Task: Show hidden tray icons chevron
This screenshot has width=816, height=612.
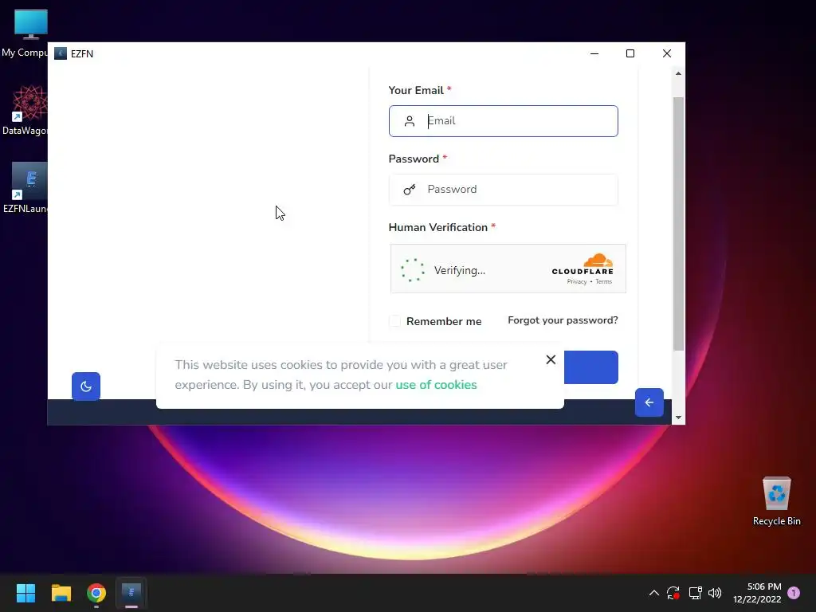Action: [654, 593]
